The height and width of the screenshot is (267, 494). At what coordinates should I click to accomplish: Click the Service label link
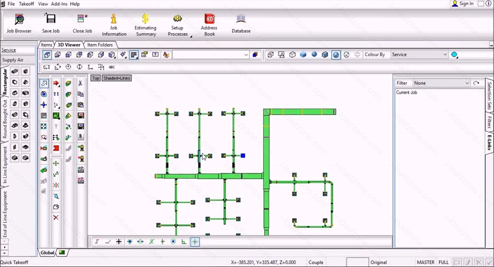[9, 50]
